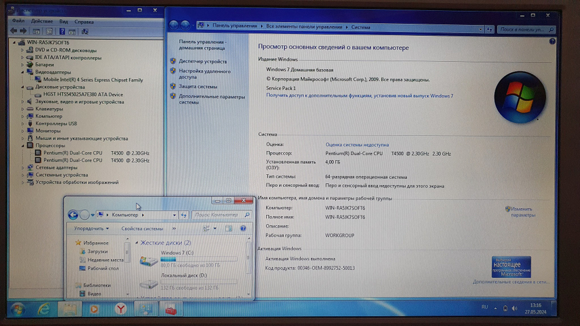This screenshot has width=580, height=326.
Task: Click refresh icon next to System address bar
Action: click(x=490, y=29)
